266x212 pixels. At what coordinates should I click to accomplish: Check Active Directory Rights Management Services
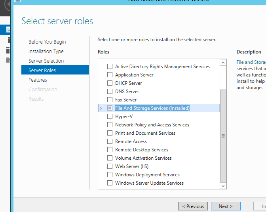110,67
